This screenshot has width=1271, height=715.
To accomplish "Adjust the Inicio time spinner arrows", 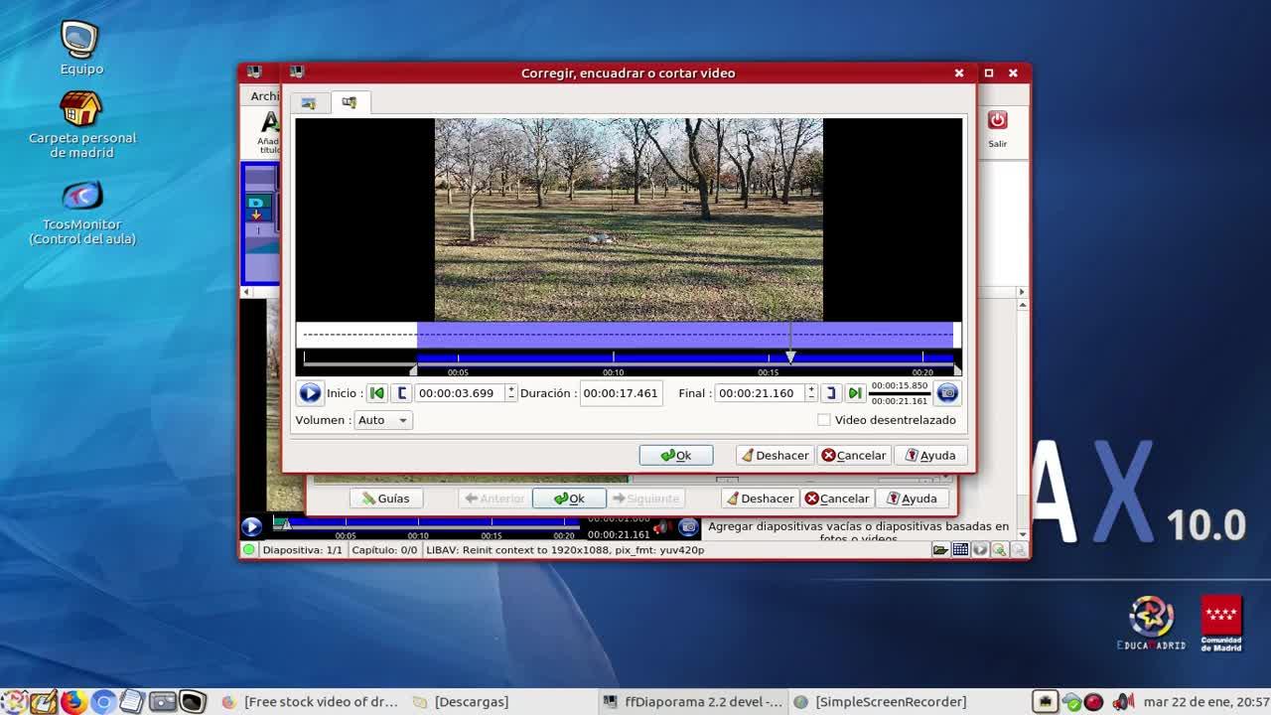I will tap(511, 393).
